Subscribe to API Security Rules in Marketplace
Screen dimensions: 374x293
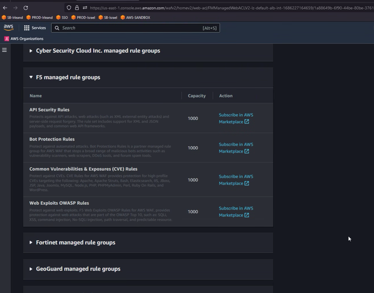[x=235, y=119]
